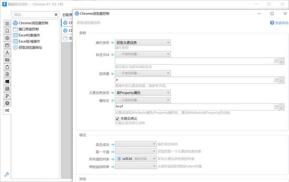Open the branch icon in sidebar
The height and width of the screenshot is (182, 289).
click(7, 96)
